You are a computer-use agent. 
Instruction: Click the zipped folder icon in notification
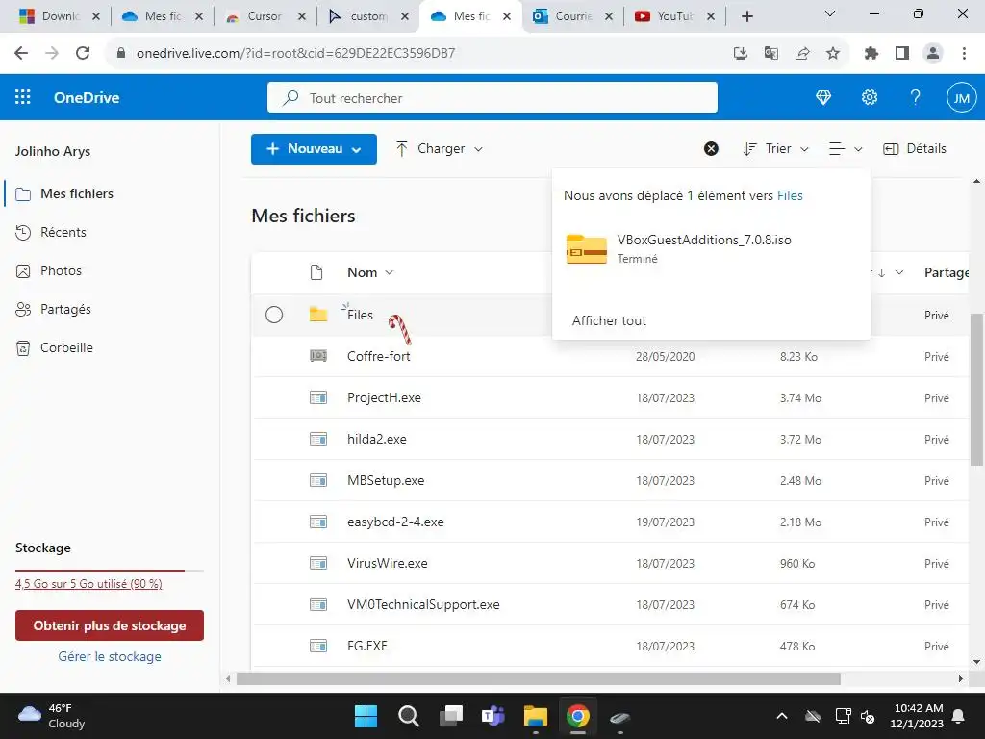tap(586, 249)
